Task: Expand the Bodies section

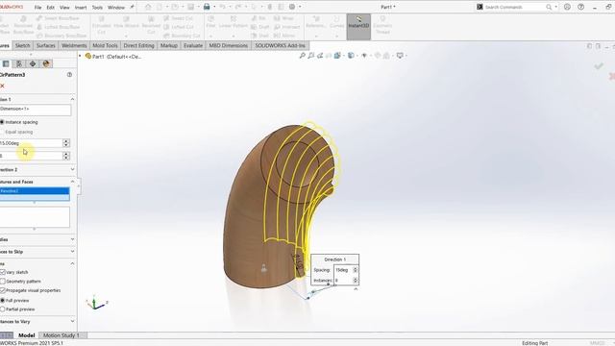Action: point(72,239)
